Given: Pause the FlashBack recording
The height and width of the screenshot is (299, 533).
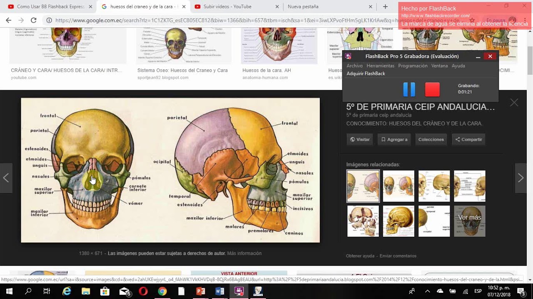Looking at the screenshot, I should 409,89.
